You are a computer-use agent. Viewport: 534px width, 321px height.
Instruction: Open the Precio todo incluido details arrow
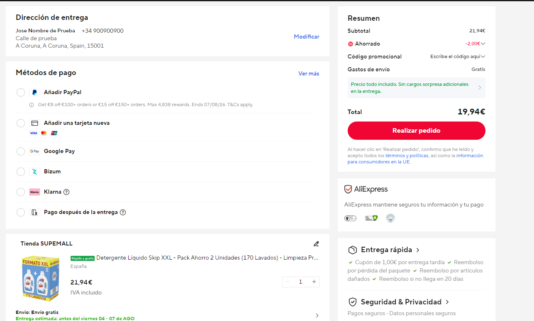pos(480,88)
